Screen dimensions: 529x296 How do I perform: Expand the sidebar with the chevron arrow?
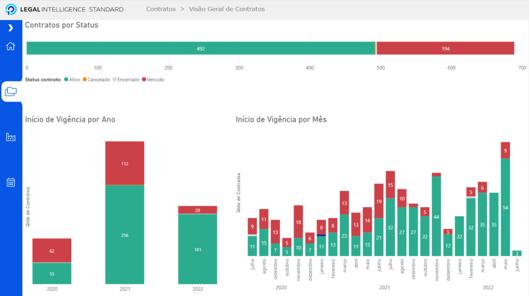11,28
